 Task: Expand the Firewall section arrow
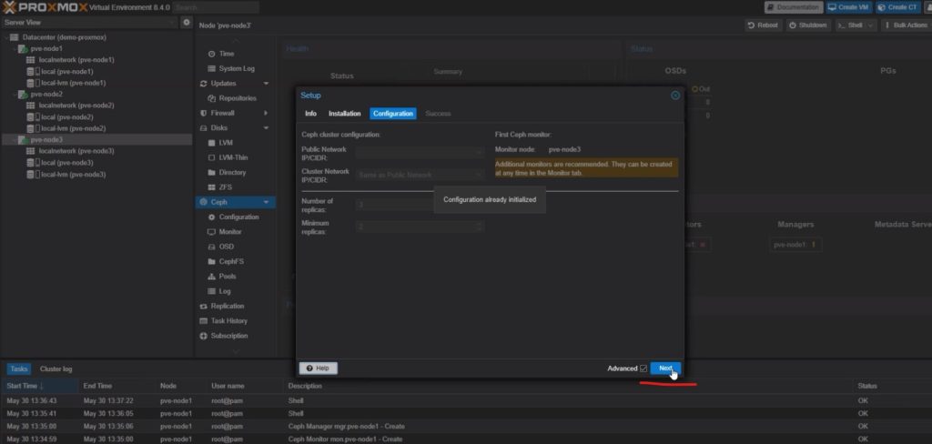click(x=266, y=113)
